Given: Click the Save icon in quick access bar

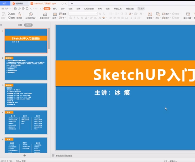Looking at the screenshot, I should click(x=15, y=9).
